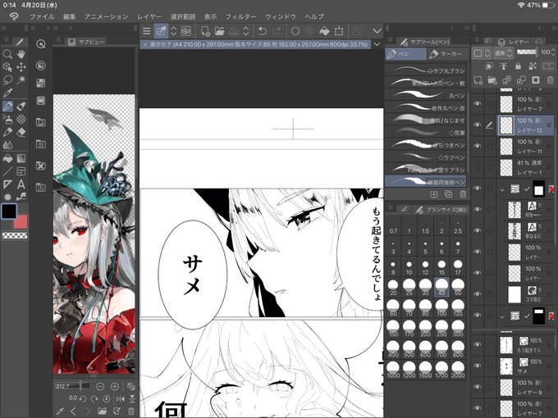Create layer mask icon

(x=536, y=80)
